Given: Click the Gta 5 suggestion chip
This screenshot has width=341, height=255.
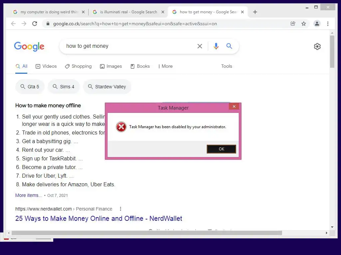Looking at the screenshot, I should [x=30, y=87].
